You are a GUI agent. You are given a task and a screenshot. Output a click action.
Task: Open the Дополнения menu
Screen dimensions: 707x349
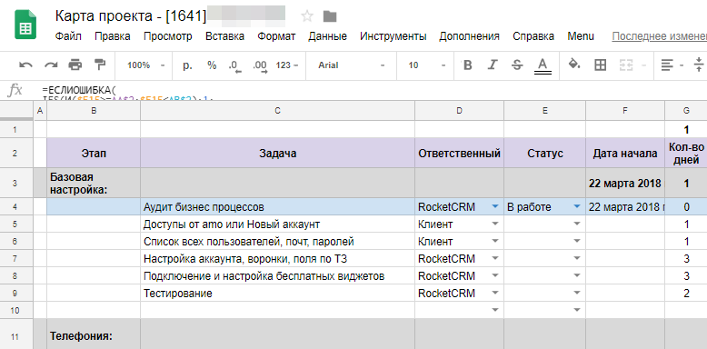coord(470,36)
